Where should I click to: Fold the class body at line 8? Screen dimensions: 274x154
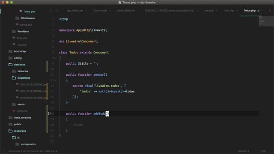click(56, 58)
